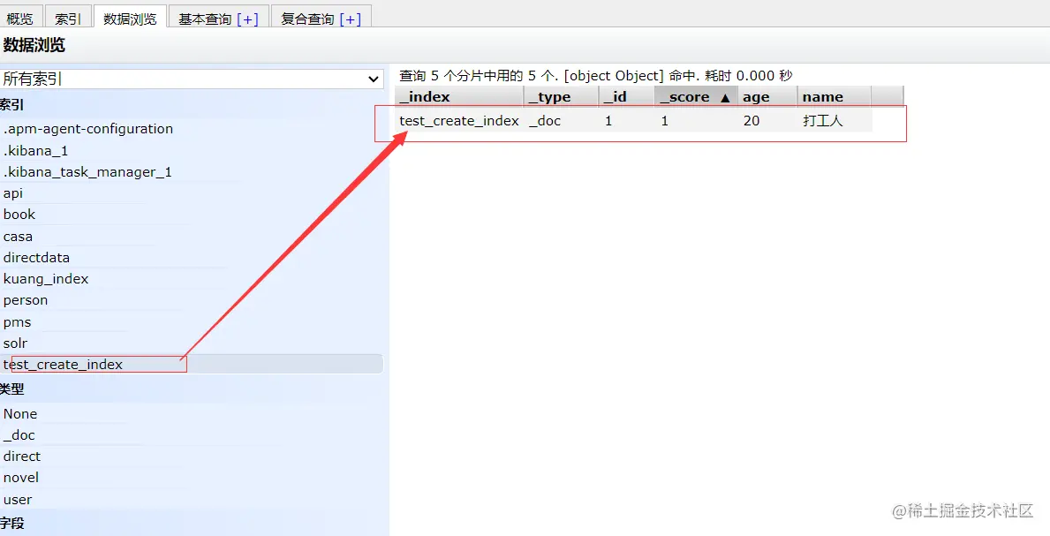Viewport: 1050px width, 536px height.
Task: Switch to the 索引 tab
Action: pyautogui.click(x=68, y=18)
